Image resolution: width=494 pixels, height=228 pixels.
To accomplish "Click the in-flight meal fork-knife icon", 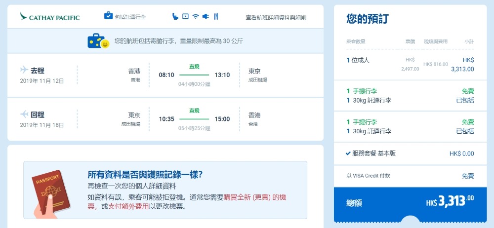I will tap(216, 16).
